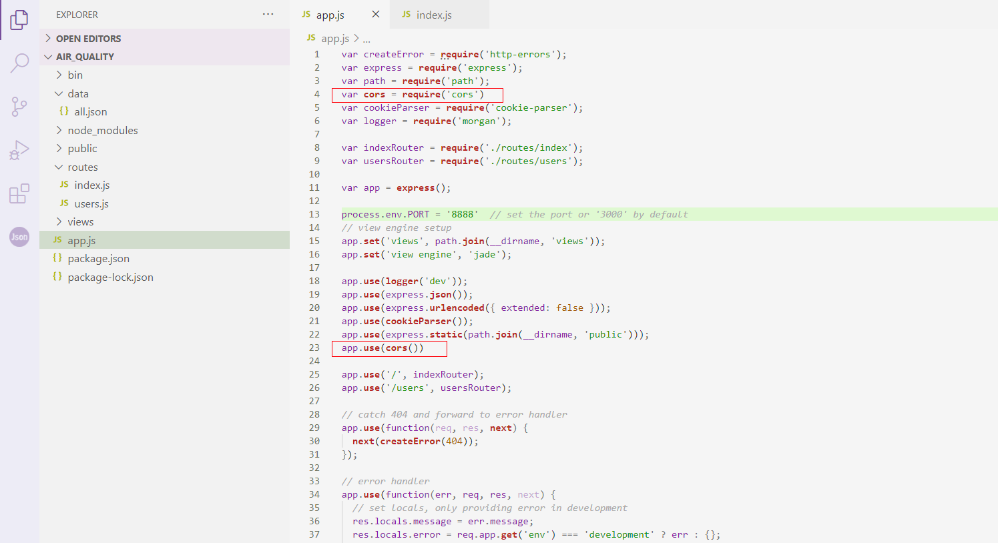Click the braces icon beside package-lock.json
Viewport: 998px width, 543px height.
pyautogui.click(x=57, y=277)
